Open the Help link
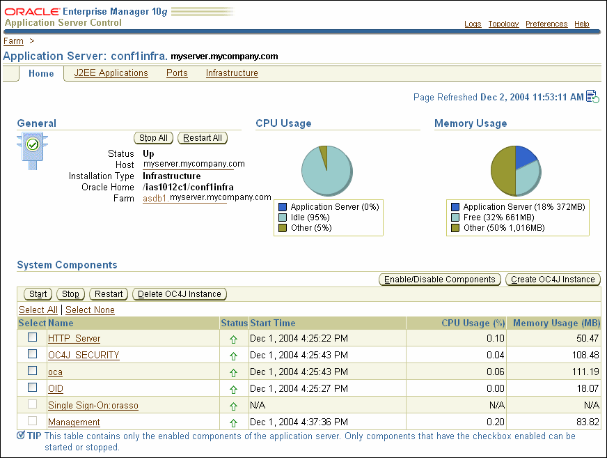This screenshot has height=458, width=607. (581, 24)
